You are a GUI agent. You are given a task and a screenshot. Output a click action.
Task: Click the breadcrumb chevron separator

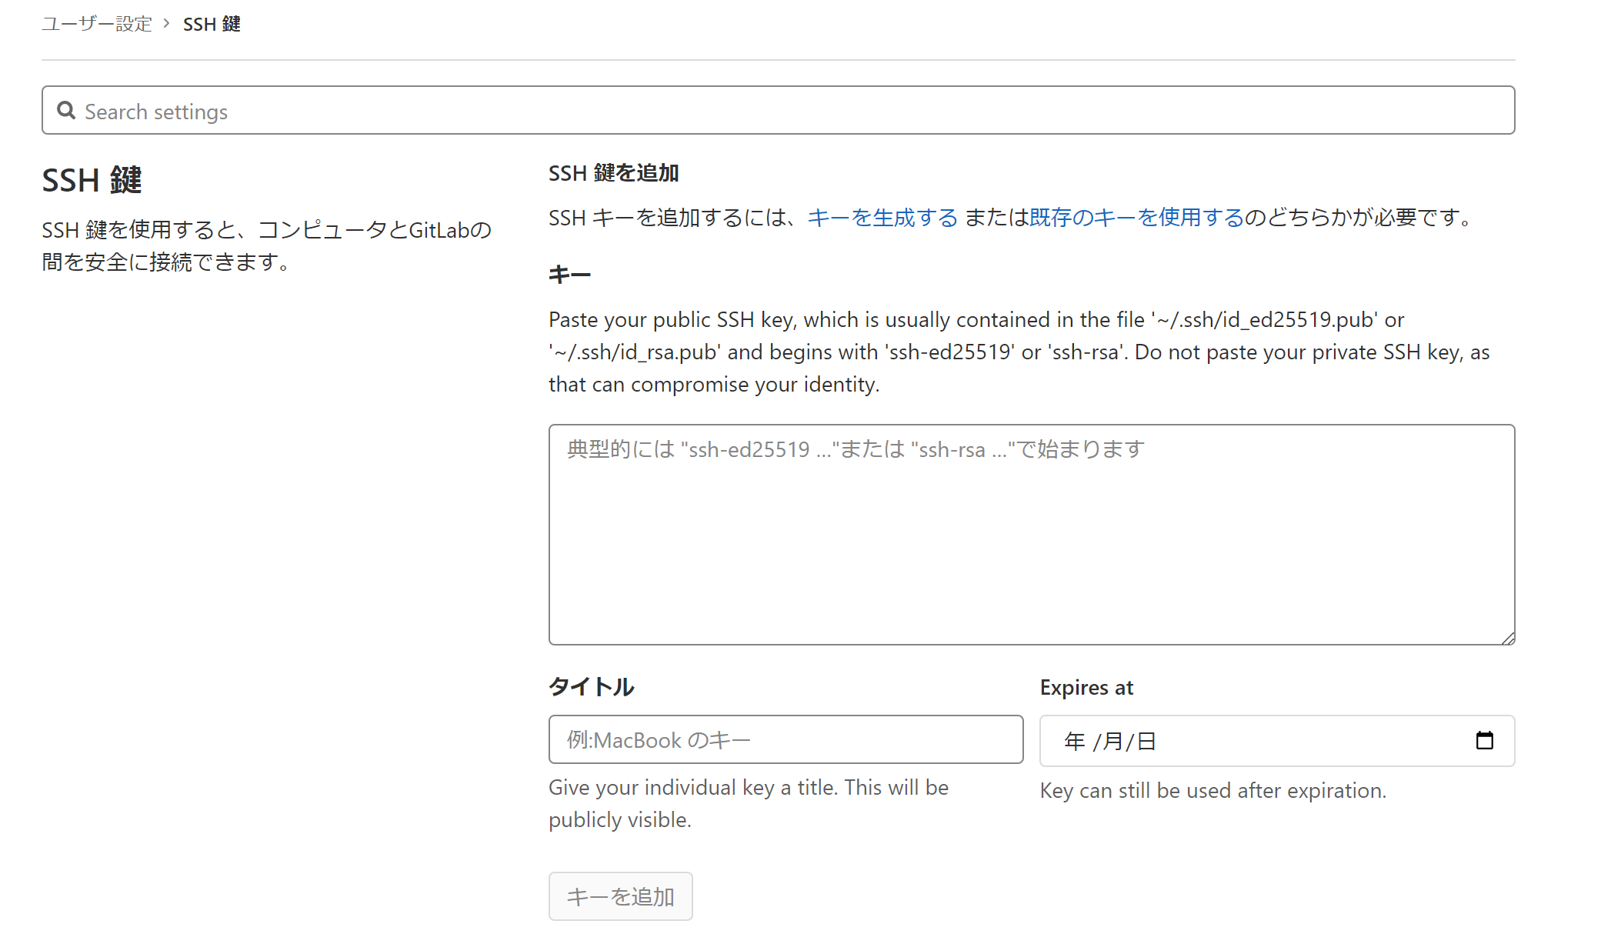tap(166, 24)
